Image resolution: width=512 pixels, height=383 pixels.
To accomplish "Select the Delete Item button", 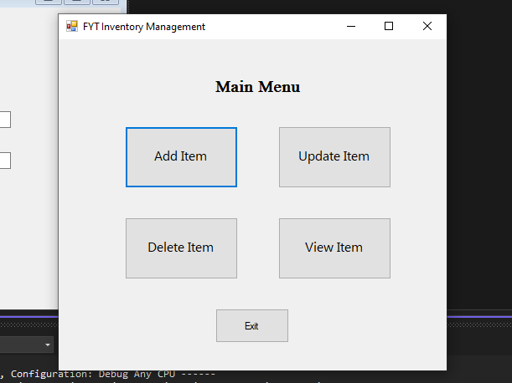I will point(181,248).
